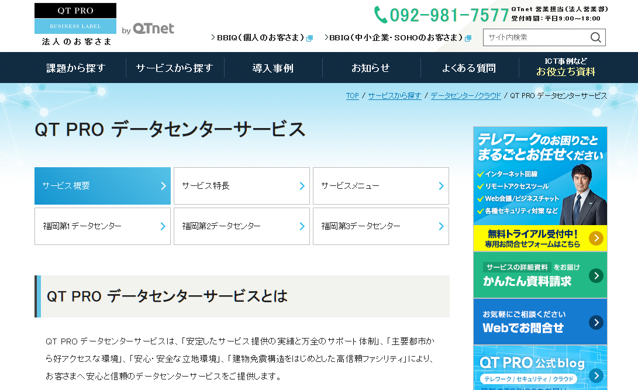This screenshot has width=638, height=390.
Task: Open the サービスから探す menu
Action: 174,68
